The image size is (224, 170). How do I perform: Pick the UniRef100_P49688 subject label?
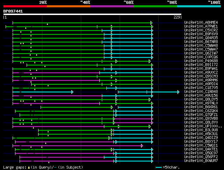click(201, 61)
